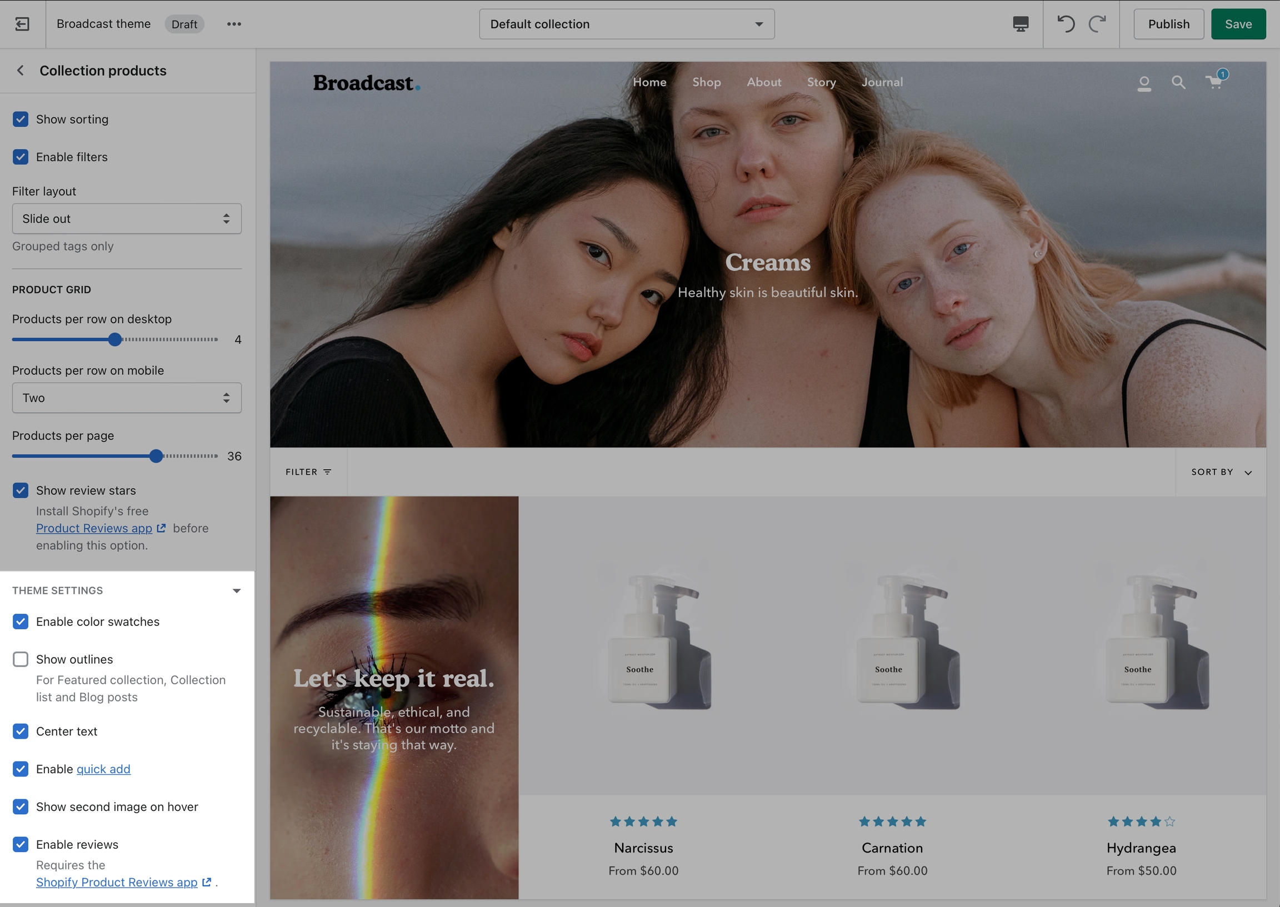This screenshot has height=907, width=1280.
Task: Collapse the Theme Settings section arrow
Action: coord(236,590)
